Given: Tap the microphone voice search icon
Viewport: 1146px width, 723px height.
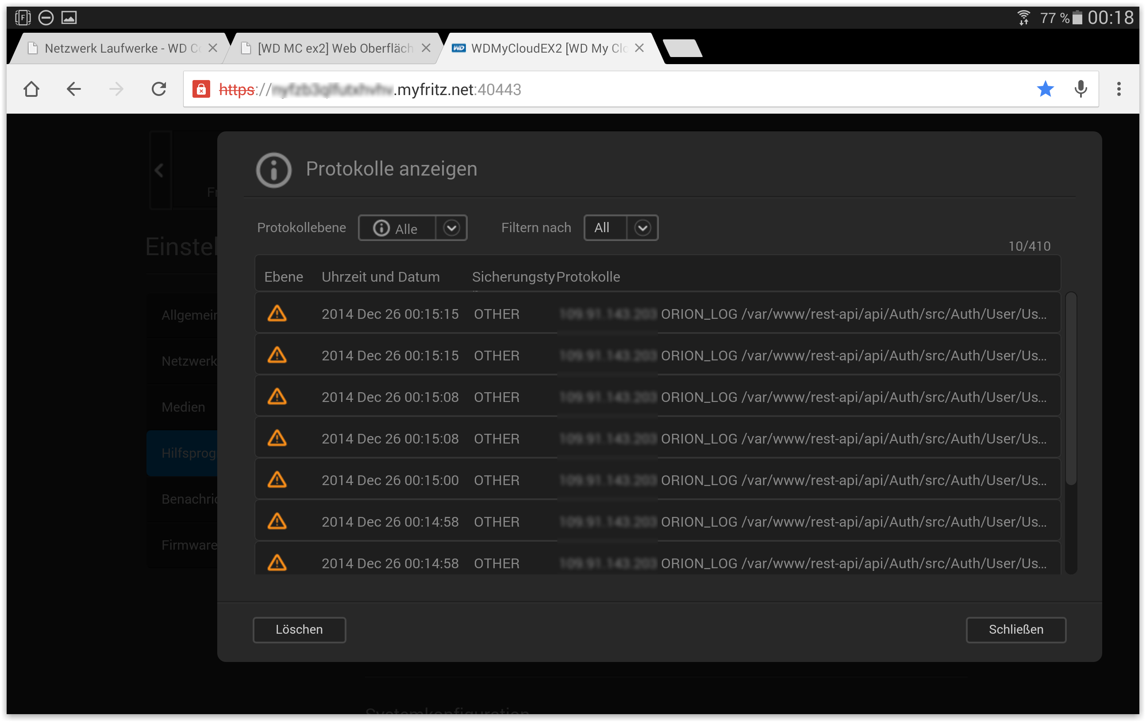Looking at the screenshot, I should click(1081, 89).
